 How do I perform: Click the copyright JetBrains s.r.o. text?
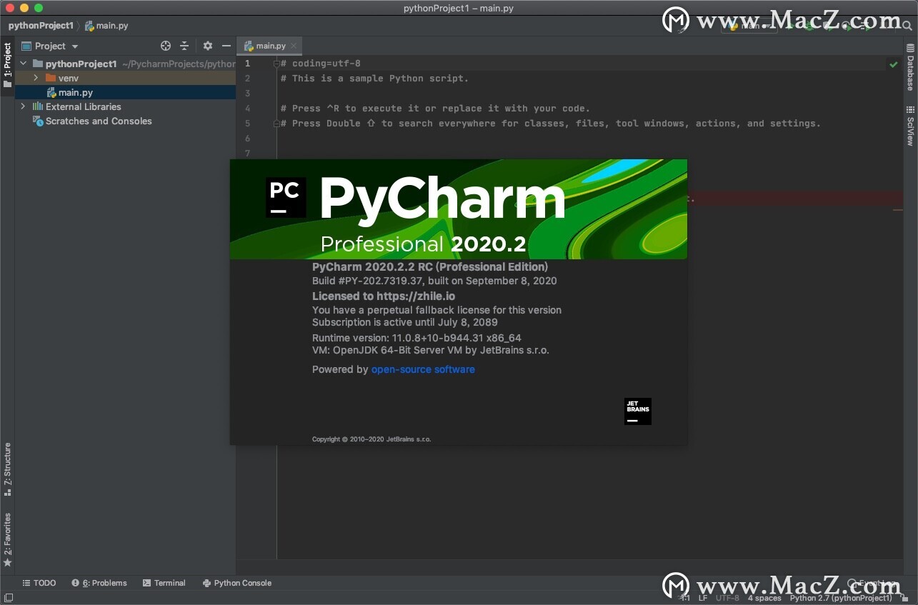371,439
